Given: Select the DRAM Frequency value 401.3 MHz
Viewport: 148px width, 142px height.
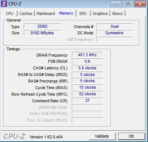Looking at the screenshot, I should 87,55.
